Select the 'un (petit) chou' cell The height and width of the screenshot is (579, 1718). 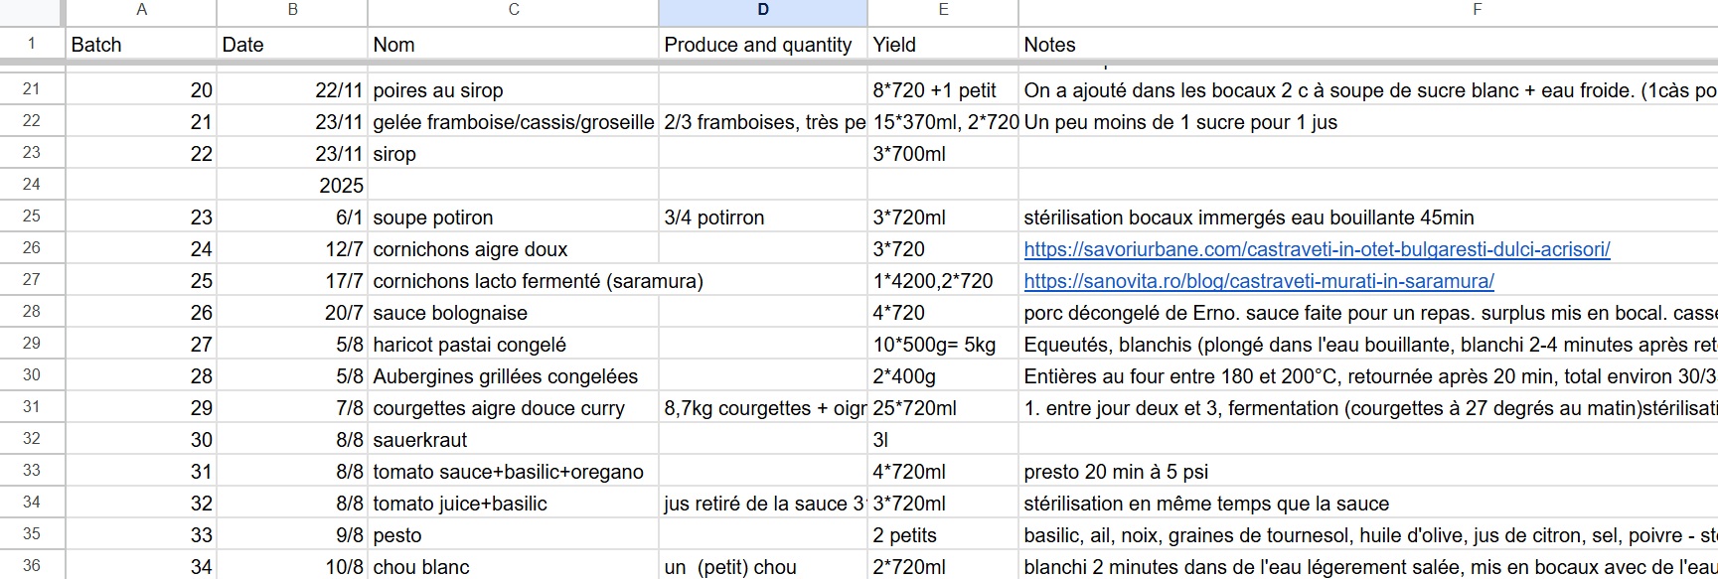click(x=761, y=567)
